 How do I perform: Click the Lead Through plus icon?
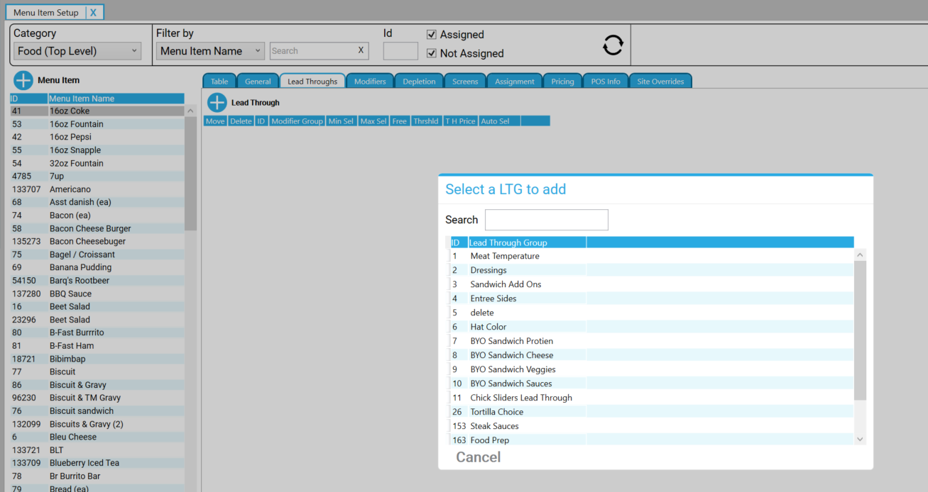pos(217,103)
